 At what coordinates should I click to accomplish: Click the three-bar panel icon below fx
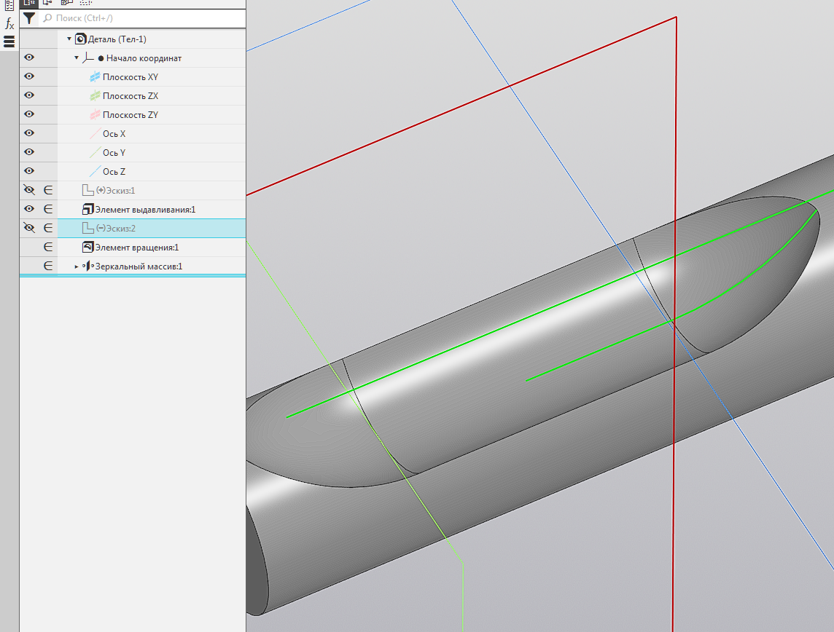(9, 42)
